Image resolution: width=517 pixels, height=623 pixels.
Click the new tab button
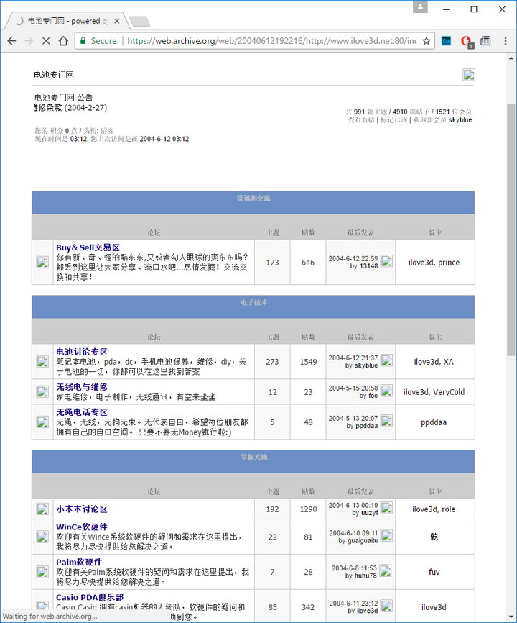(139, 21)
